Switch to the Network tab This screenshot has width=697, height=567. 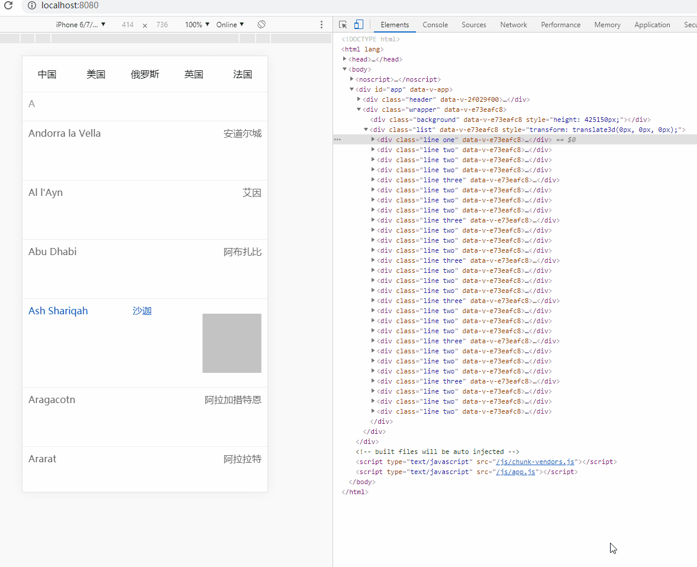(x=514, y=25)
